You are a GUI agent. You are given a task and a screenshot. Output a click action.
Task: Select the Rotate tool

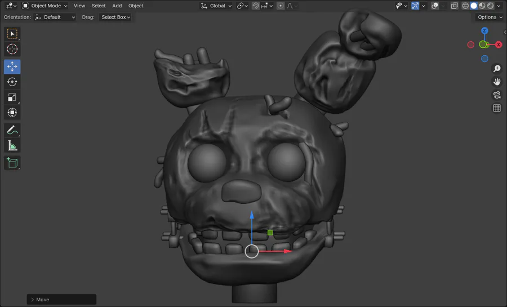[12, 82]
